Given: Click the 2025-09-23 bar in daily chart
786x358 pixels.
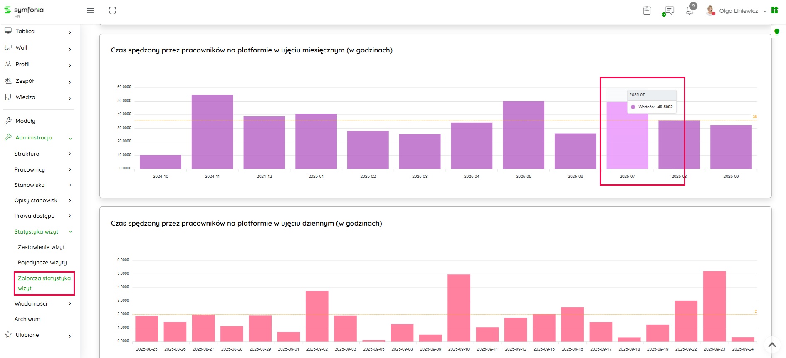Looking at the screenshot, I should tap(714, 306).
